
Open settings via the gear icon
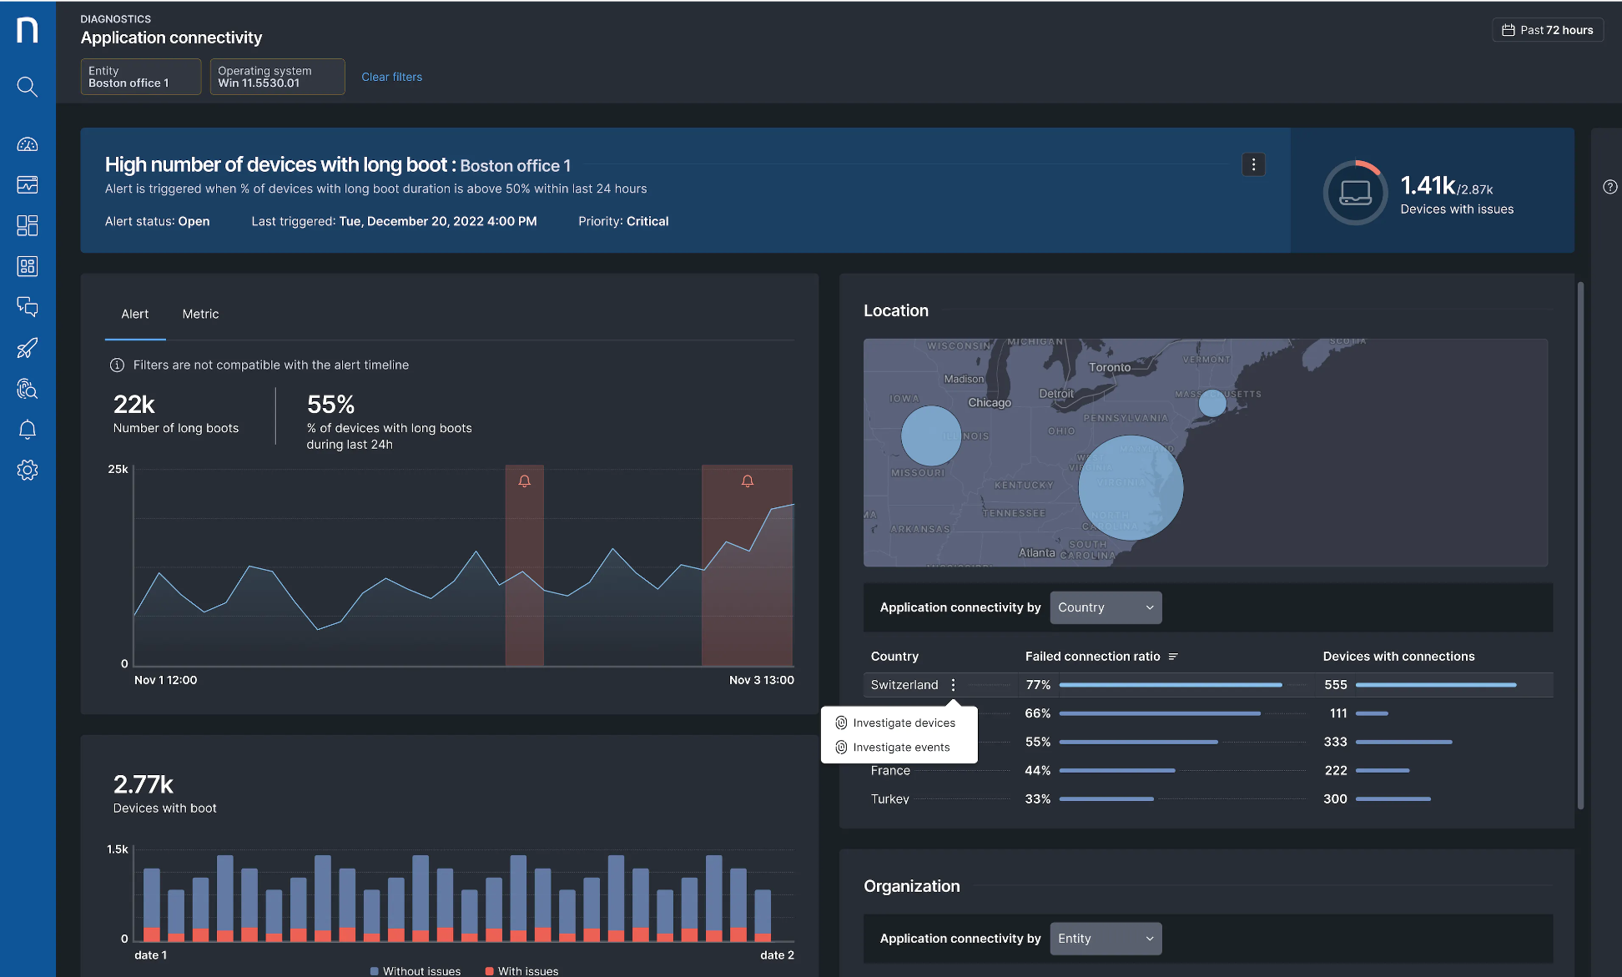pyautogui.click(x=28, y=470)
